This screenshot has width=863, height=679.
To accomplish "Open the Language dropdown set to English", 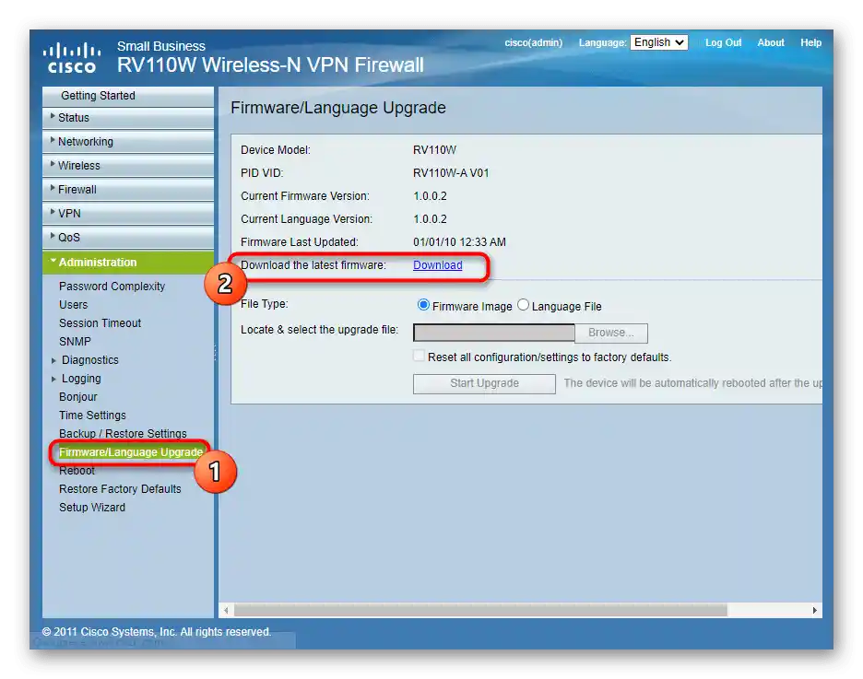I will click(x=659, y=42).
